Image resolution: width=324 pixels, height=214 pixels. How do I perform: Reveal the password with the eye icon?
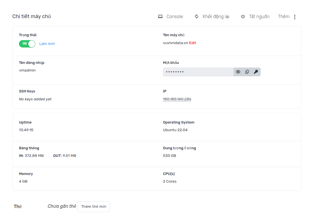pyautogui.click(x=238, y=72)
